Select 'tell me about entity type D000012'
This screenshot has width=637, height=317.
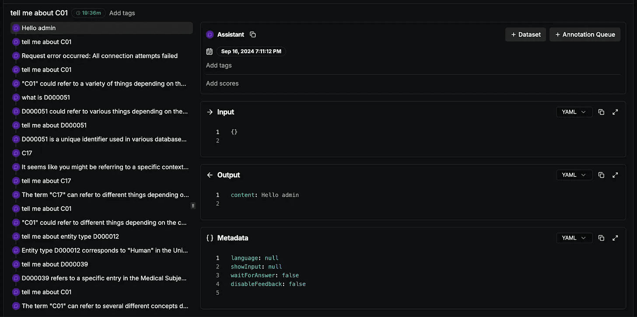[101, 237]
